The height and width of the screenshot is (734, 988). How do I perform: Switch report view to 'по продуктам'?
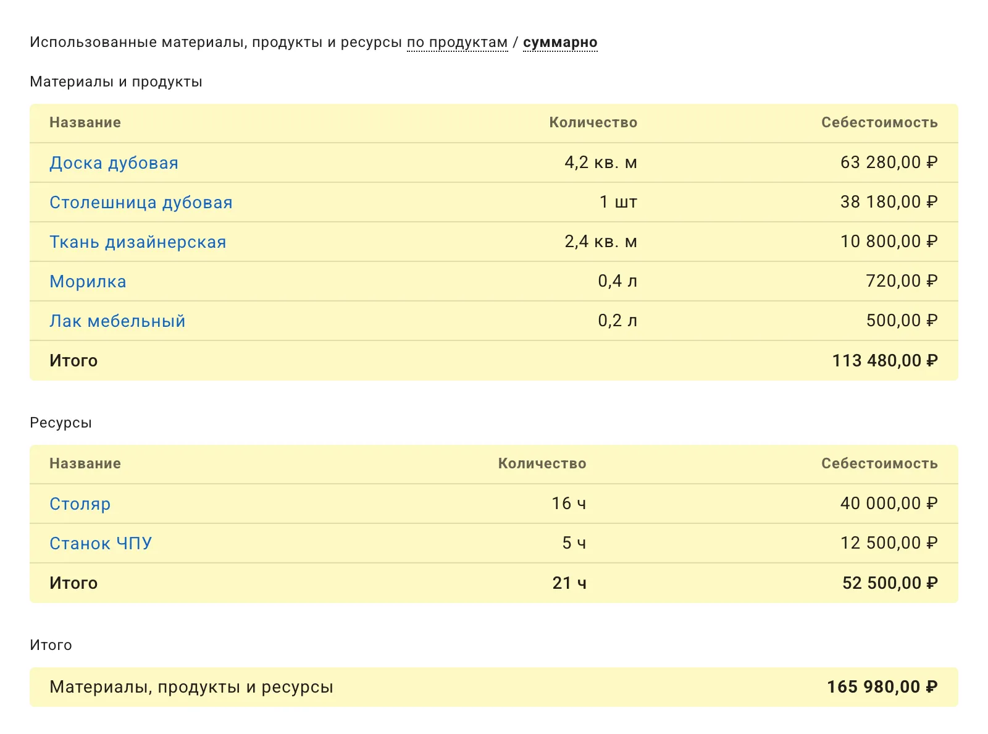pos(456,42)
